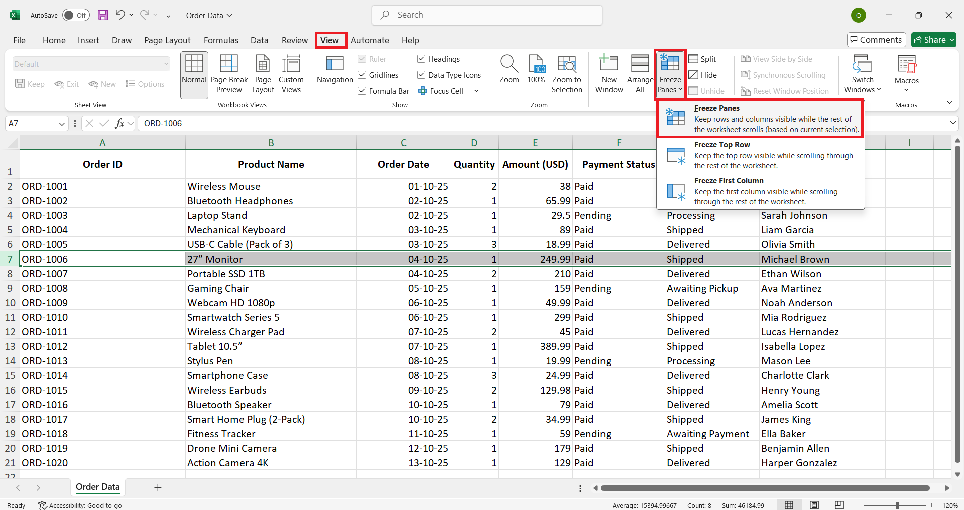Switch to Page Layout view in status bar
Image resolution: width=964 pixels, height=510 pixels.
coord(814,505)
